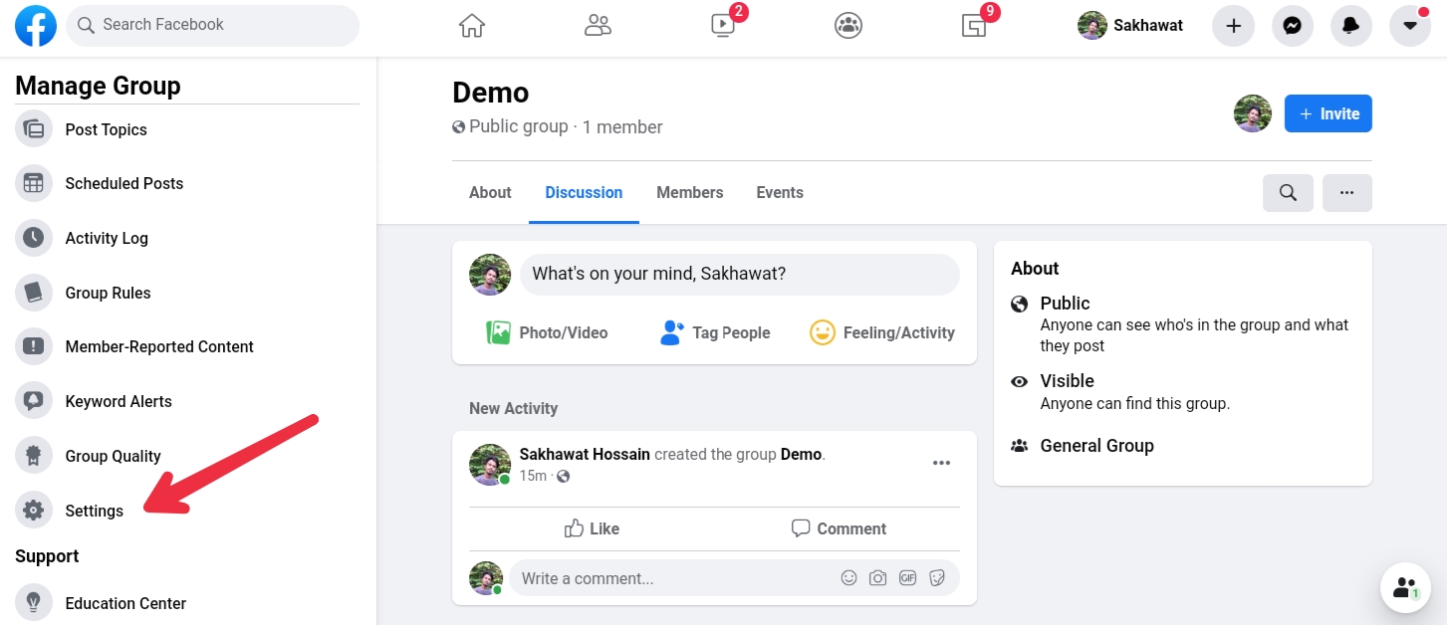
Task: Click the 1 member text
Action: click(x=622, y=126)
